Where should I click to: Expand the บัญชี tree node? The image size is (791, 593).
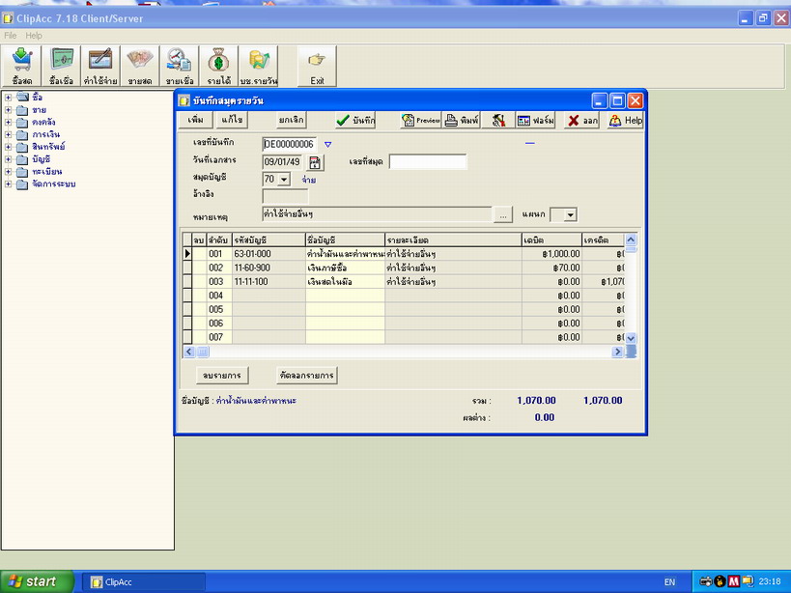(9, 158)
